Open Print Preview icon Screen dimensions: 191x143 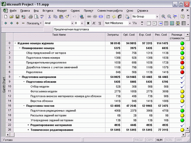pos(36,17)
